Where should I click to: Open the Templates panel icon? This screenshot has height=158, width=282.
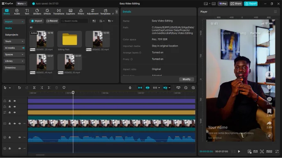pyautogui.click(x=105, y=12)
